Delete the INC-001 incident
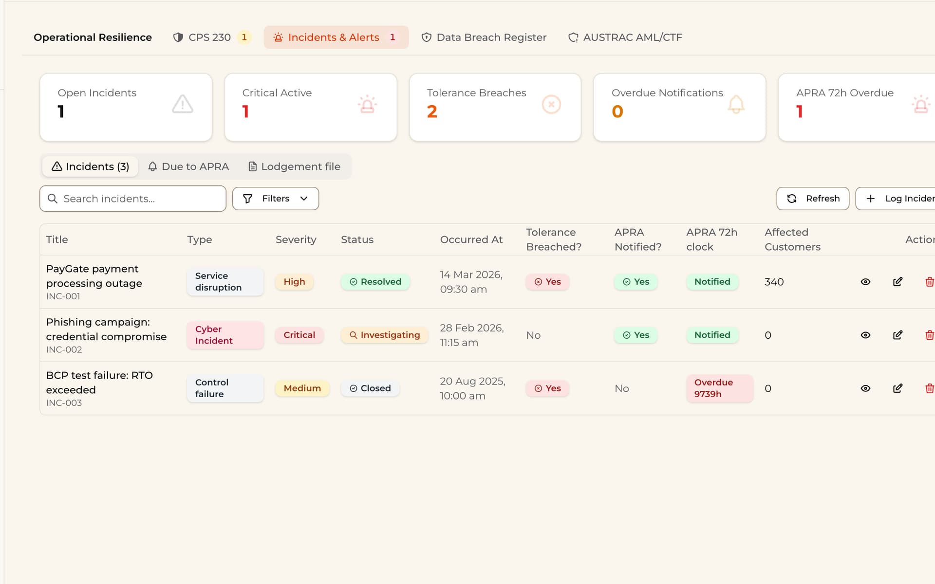This screenshot has height=584, width=935. (929, 282)
